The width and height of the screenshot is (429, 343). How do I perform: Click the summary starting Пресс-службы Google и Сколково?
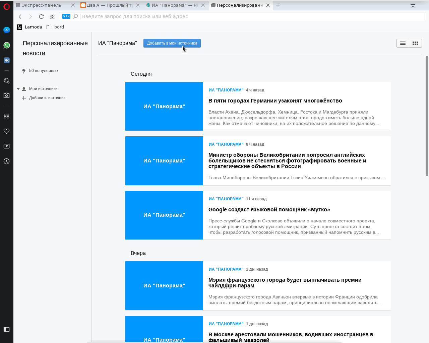click(x=294, y=226)
